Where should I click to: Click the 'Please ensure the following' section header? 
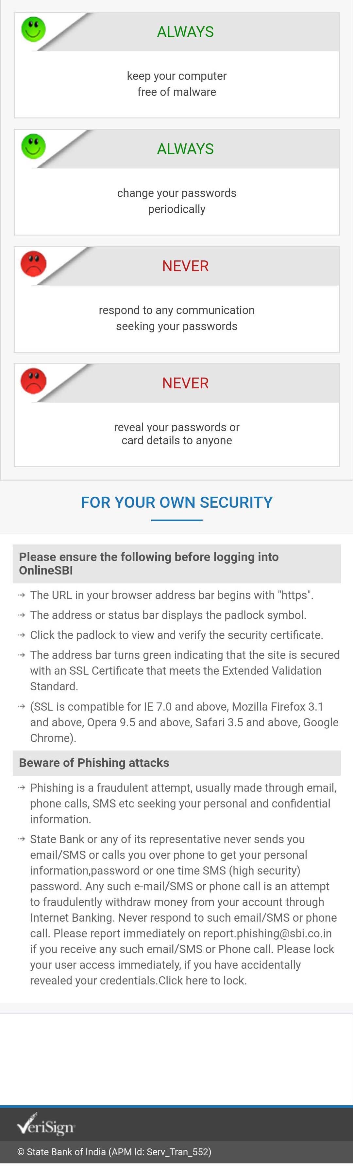149,563
